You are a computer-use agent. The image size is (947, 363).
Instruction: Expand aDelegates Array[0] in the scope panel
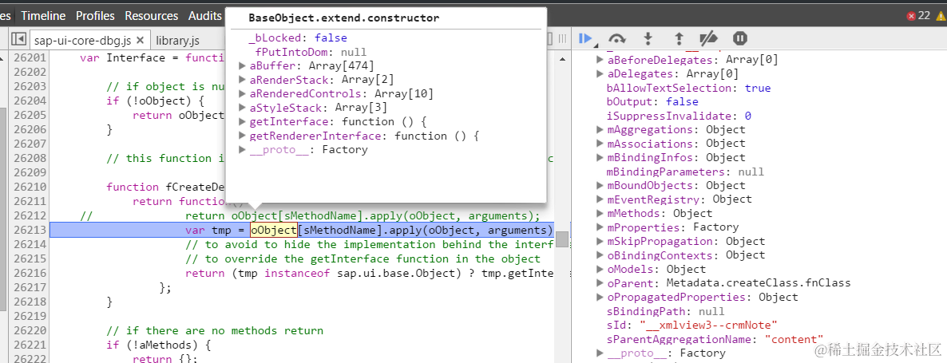click(x=600, y=73)
